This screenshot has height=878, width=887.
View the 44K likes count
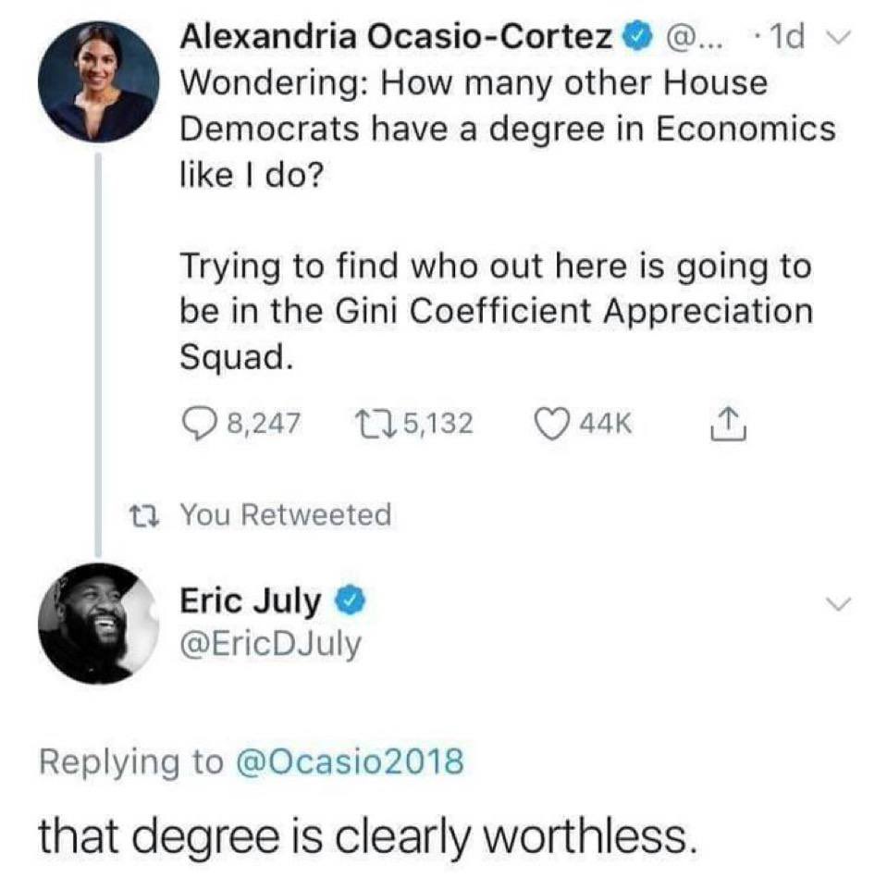click(607, 423)
